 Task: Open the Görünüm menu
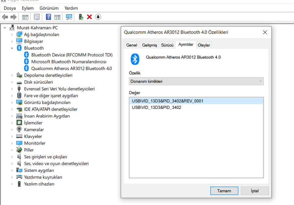click(49, 8)
